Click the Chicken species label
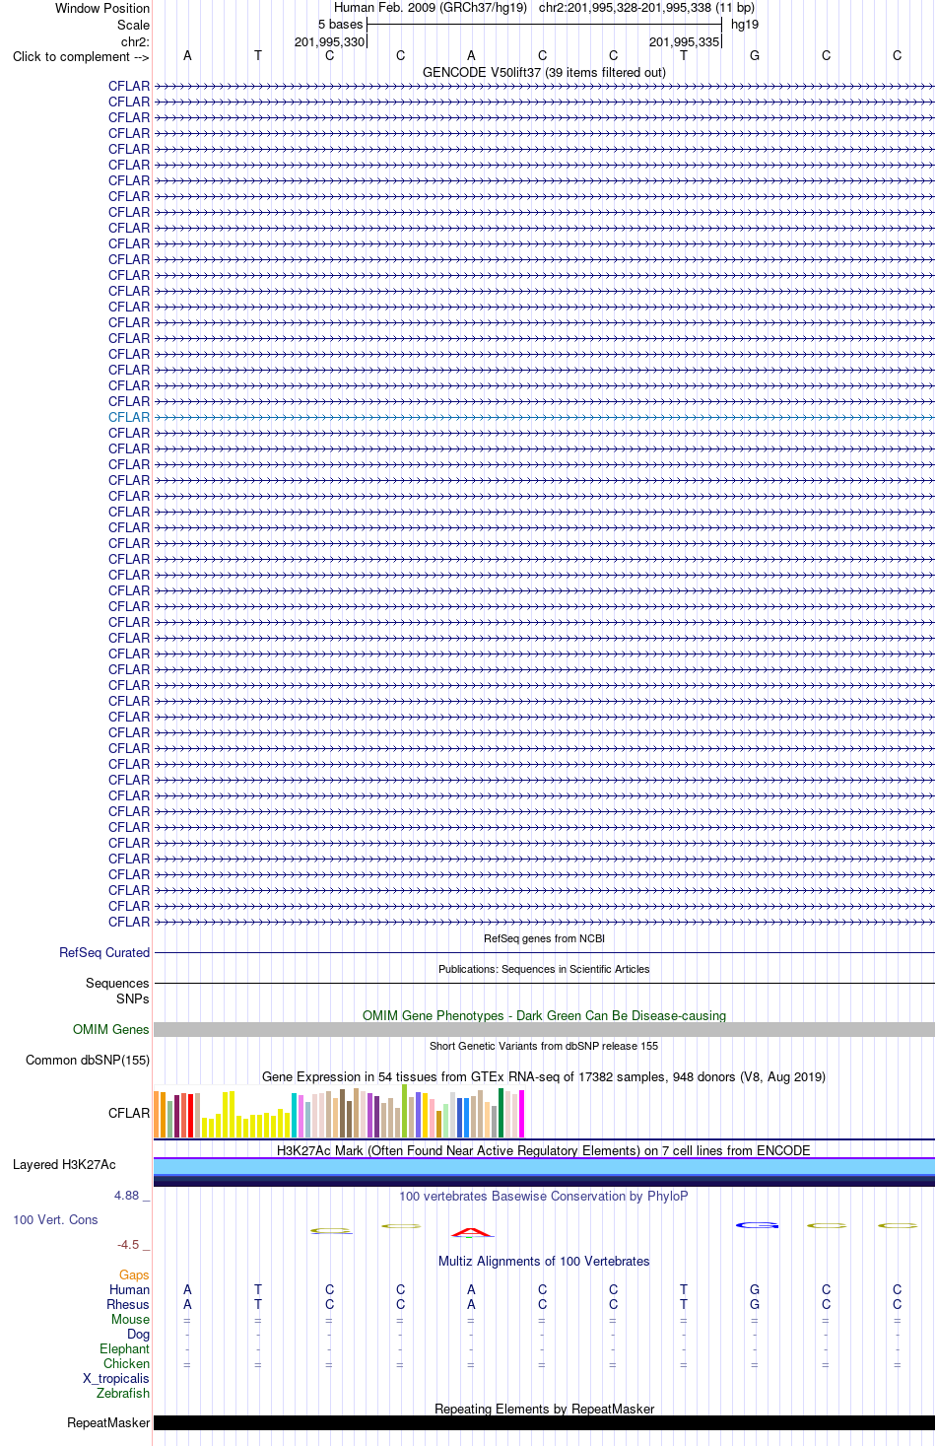 click(x=127, y=1363)
